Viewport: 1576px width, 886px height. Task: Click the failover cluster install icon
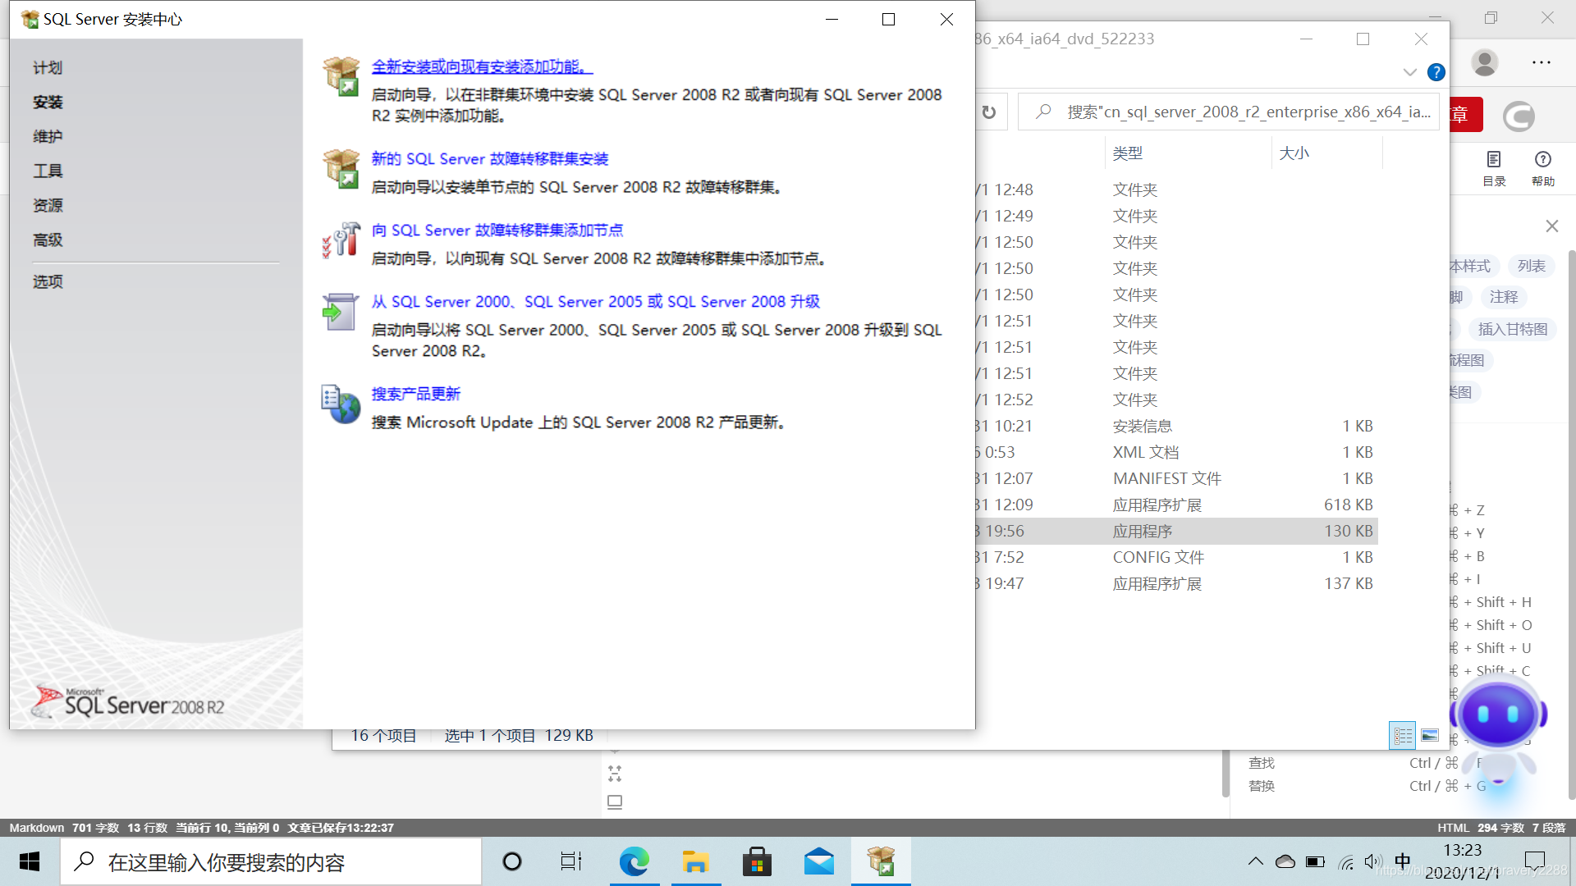[x=341, y=168]
